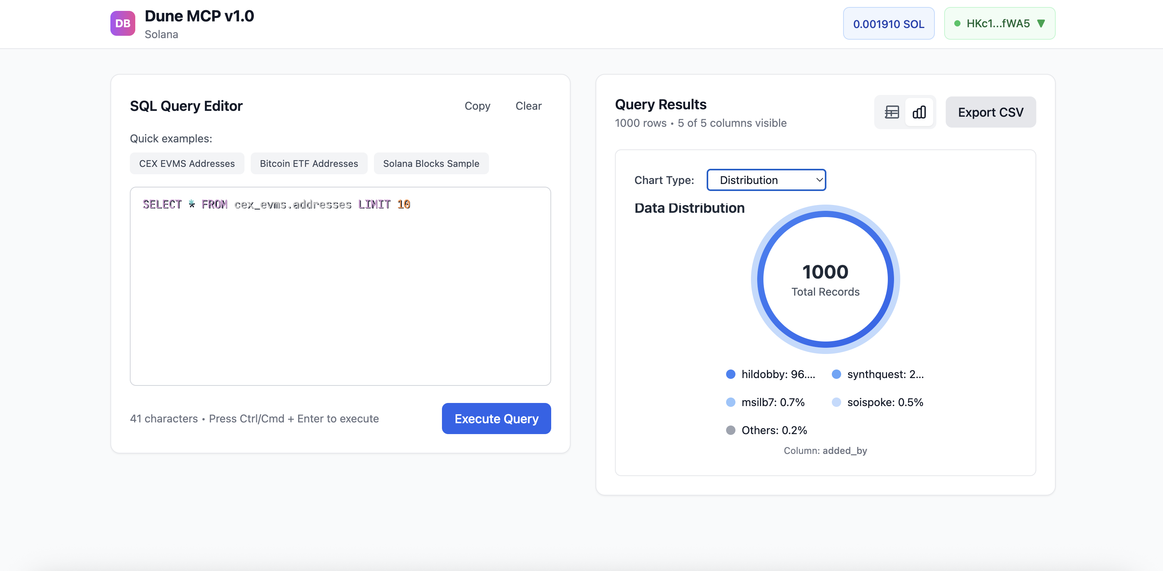Export results with Export CSV
Screen dimensions: 1163x571
pos(990,112)
